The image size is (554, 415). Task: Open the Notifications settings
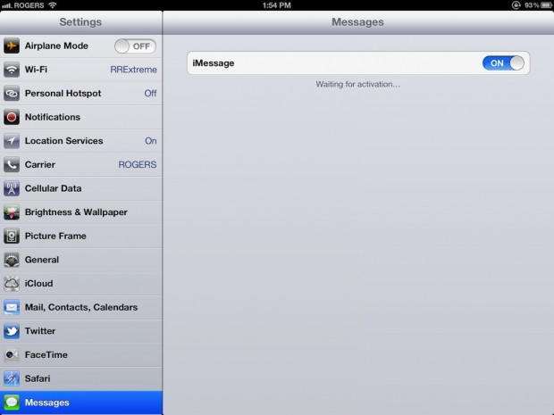81,117
